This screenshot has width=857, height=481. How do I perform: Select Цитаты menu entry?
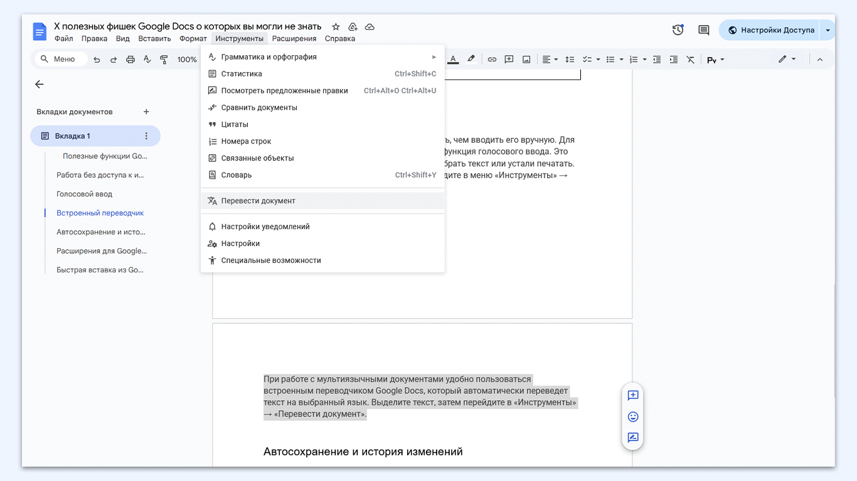click(322, 125)
